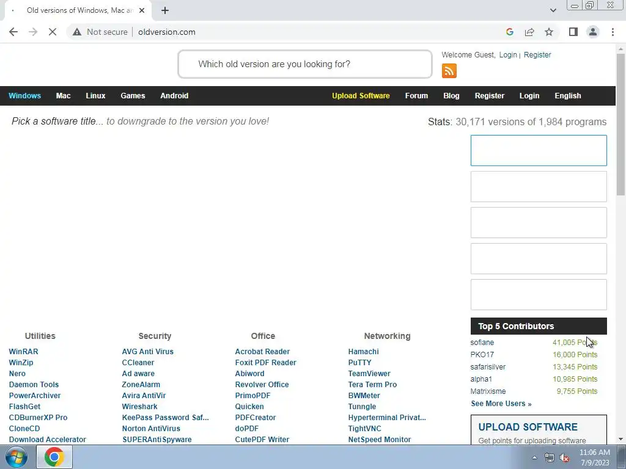Click the forward navigation arrow
626x469 pixels.
click(33, 32)
